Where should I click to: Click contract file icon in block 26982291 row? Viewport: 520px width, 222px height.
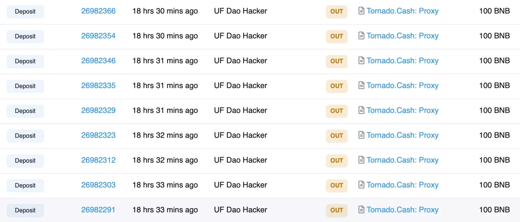(x=361, y=210)
